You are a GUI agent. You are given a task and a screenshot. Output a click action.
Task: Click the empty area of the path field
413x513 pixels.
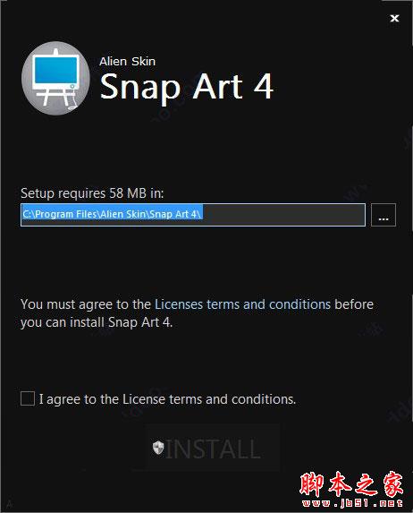click(x=283, y=215)
